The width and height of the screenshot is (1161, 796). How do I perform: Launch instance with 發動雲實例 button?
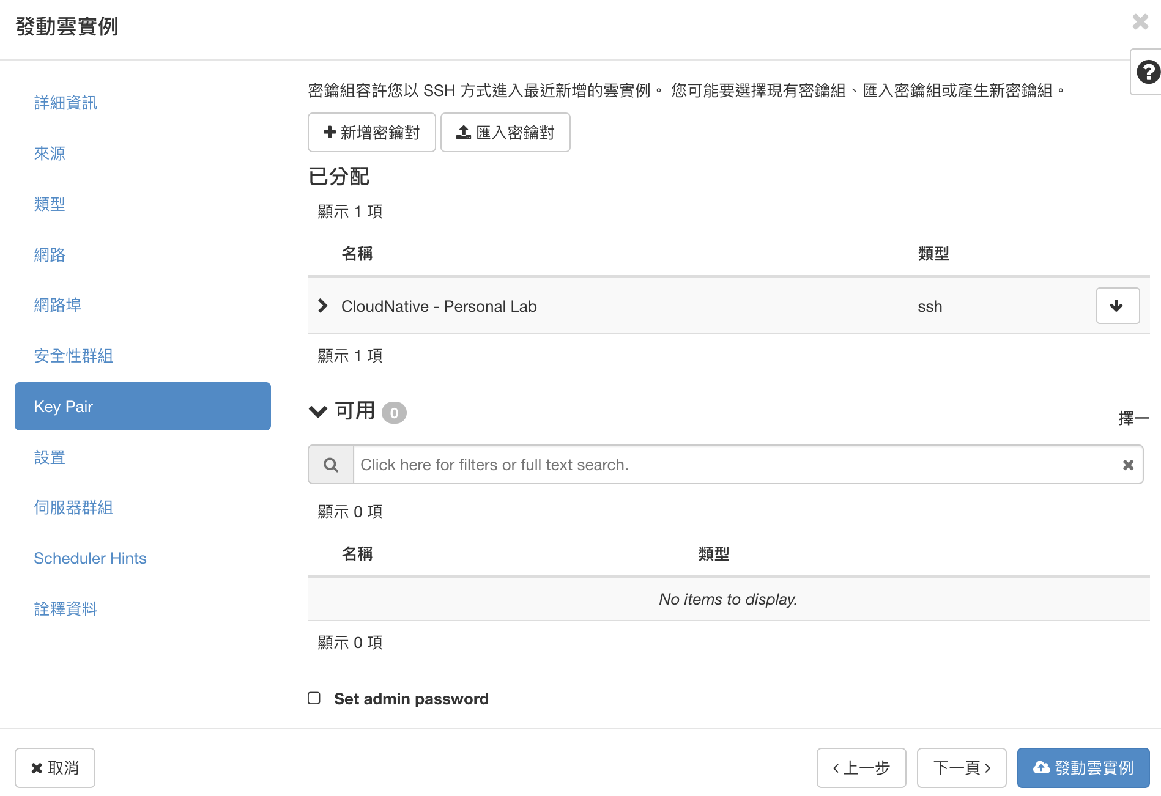tap(1083, 768)
